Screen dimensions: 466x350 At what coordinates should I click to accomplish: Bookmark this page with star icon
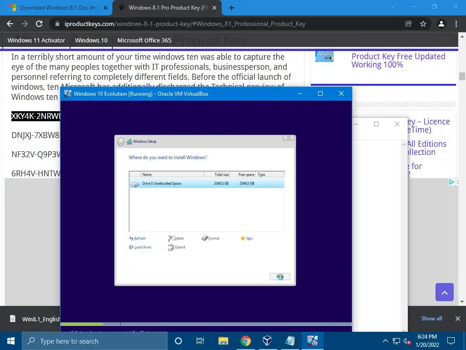tap(423, 24)
